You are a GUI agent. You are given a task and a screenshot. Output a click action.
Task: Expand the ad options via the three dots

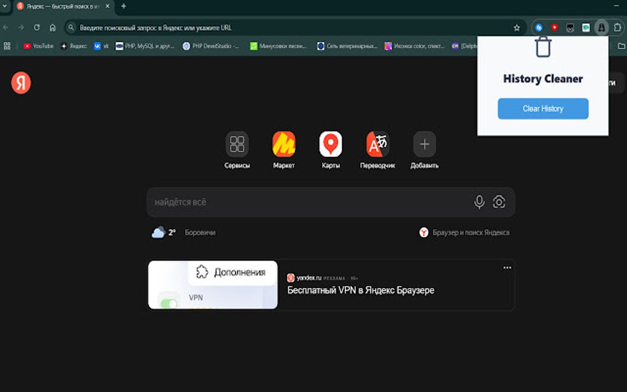507,268
